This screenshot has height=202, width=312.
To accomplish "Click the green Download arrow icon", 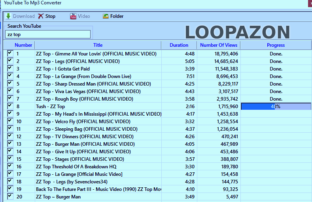I will click(8, 16).
